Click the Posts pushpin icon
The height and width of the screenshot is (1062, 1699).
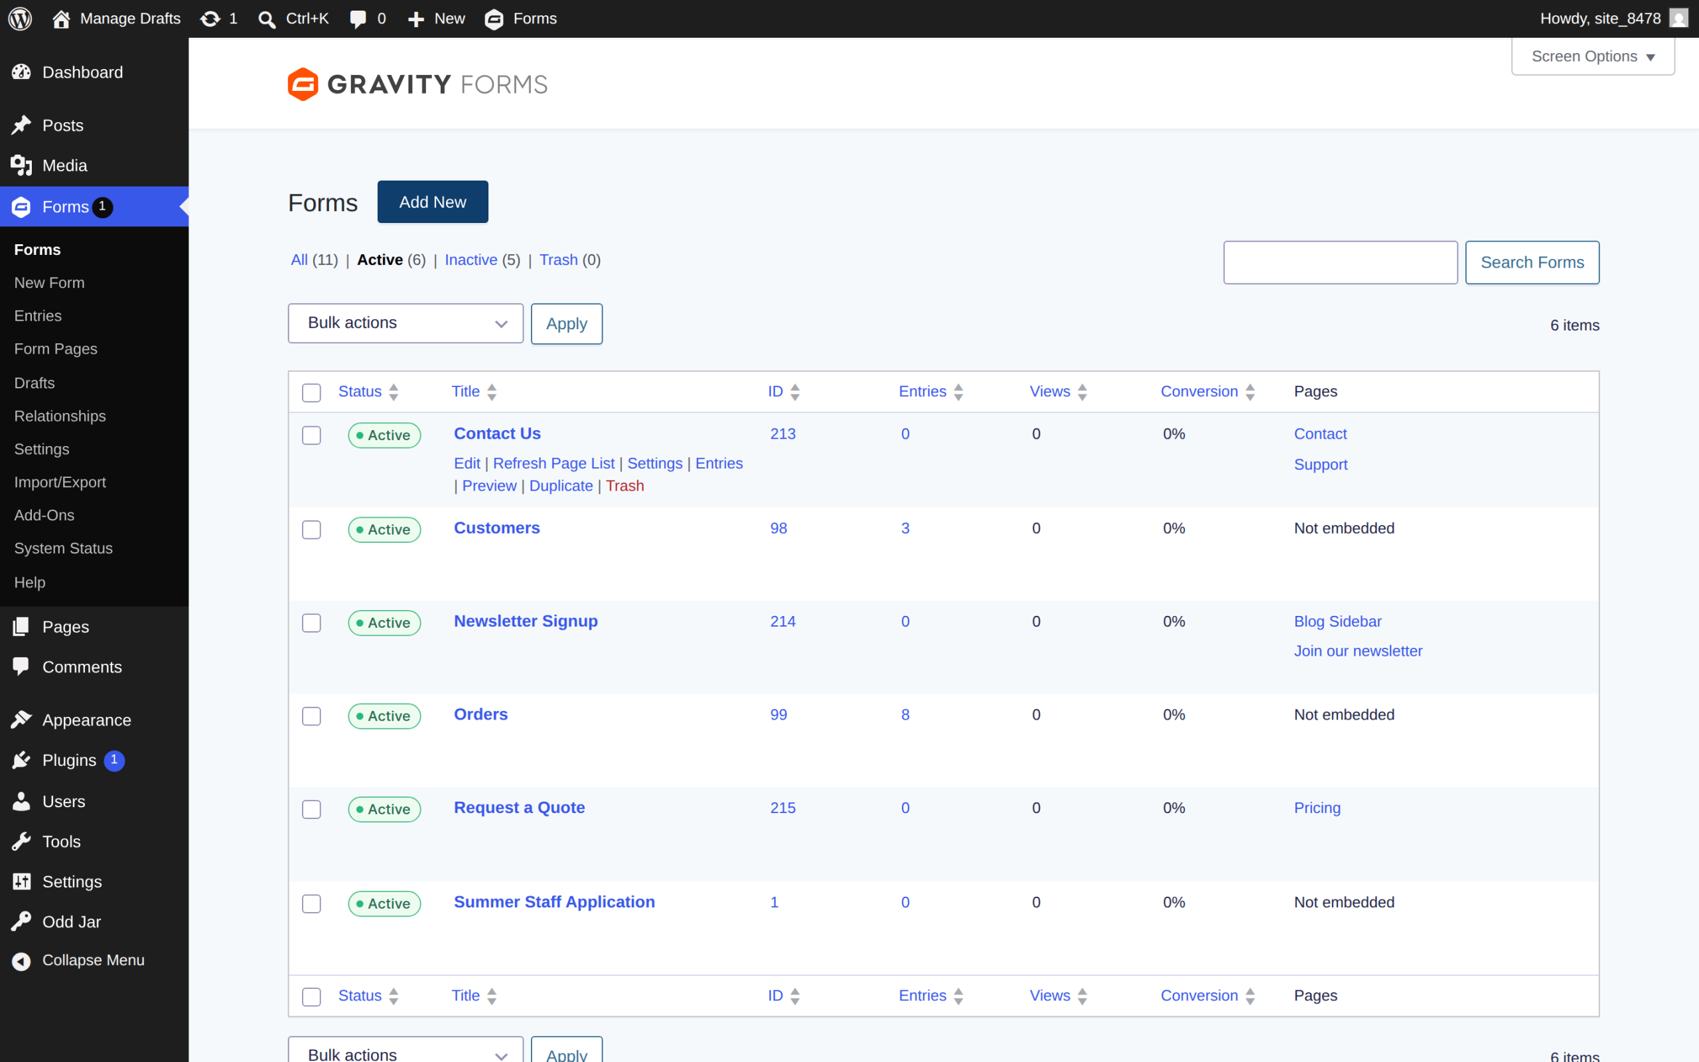pos(22,125)
